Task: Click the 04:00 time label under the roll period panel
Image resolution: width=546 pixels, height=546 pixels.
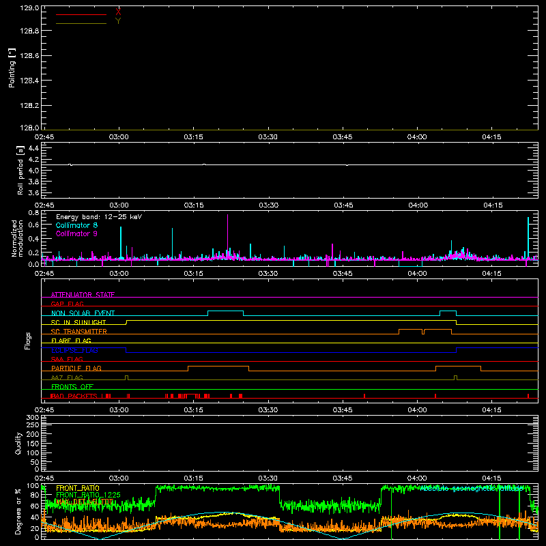Action: point(418,205)
